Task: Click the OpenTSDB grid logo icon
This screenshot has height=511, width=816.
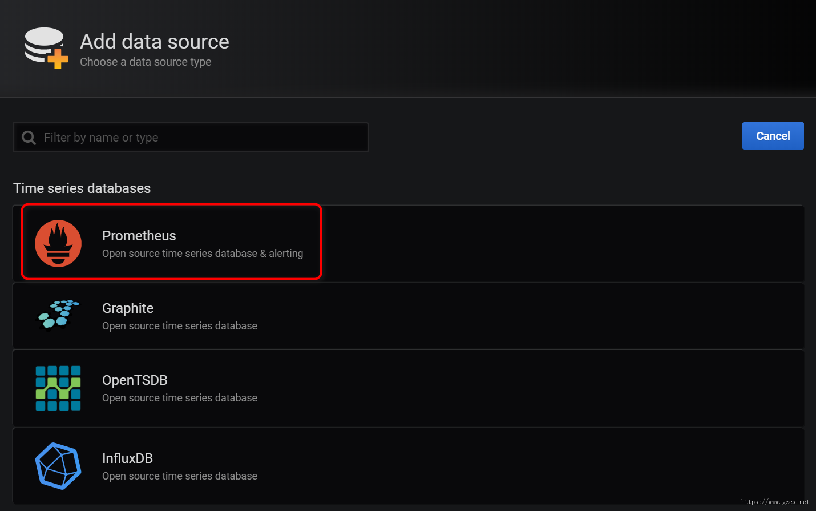Action: (58, 388)
